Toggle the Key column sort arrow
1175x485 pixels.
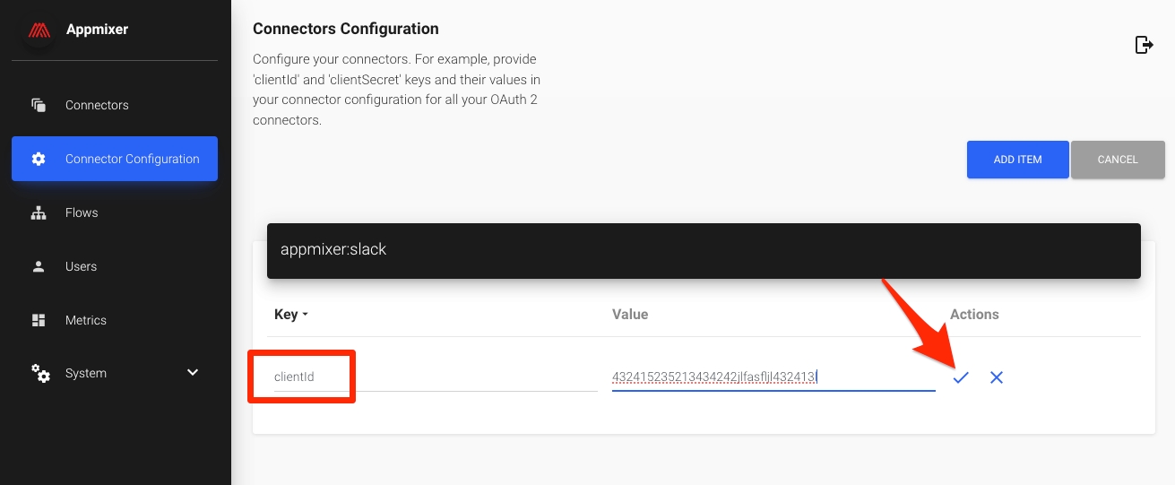click(305, 315)
